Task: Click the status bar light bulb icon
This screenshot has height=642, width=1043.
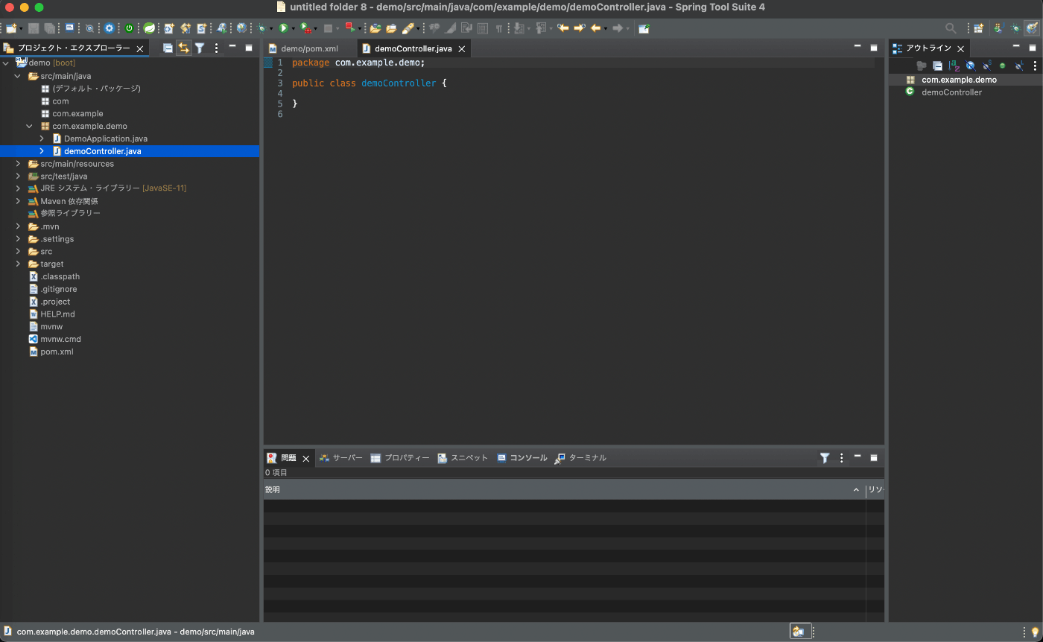Action: tap(1034, 632)
